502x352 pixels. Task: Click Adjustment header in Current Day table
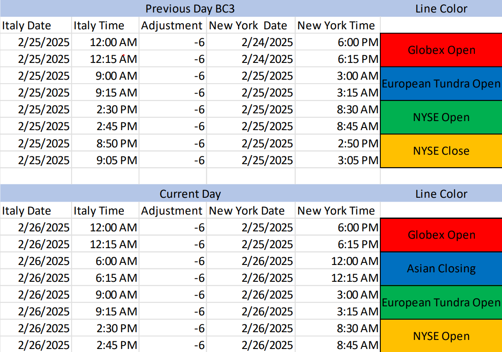172,211
